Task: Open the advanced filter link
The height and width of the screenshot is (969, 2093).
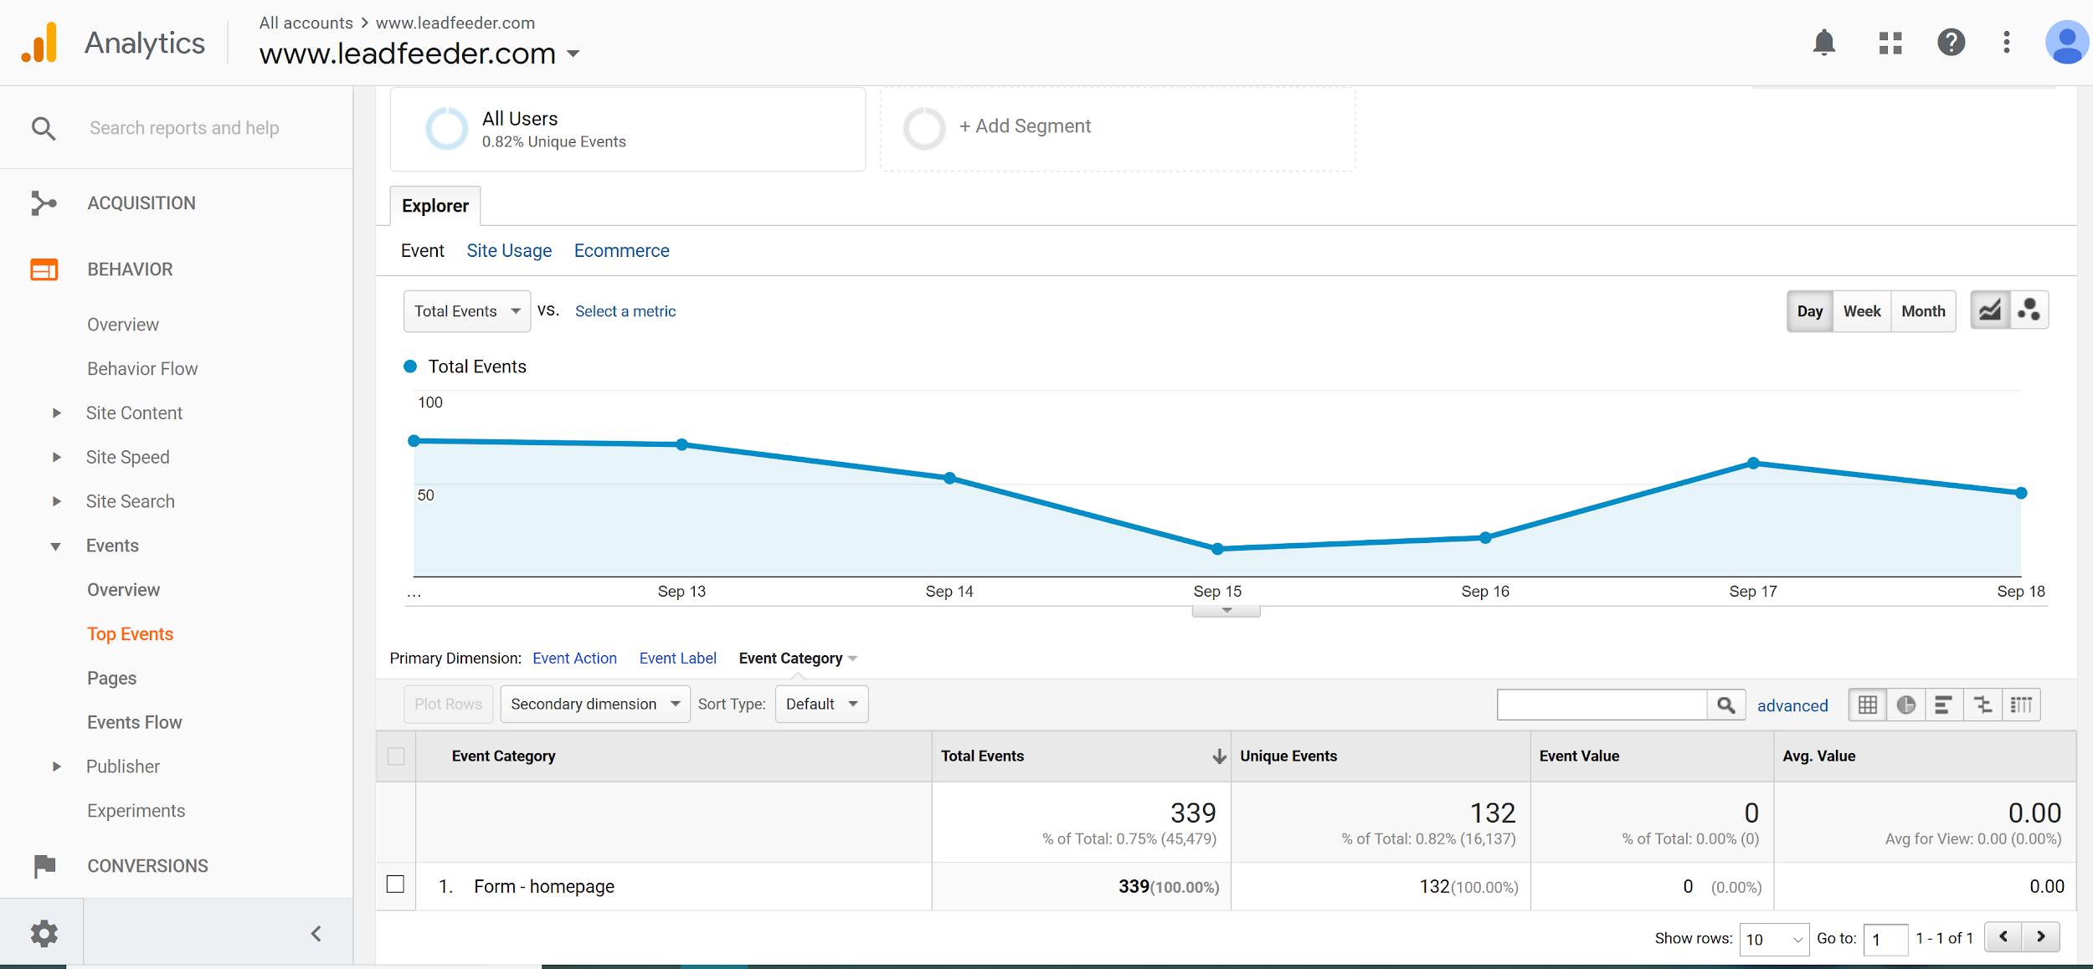Action: tap(1792, 705)
